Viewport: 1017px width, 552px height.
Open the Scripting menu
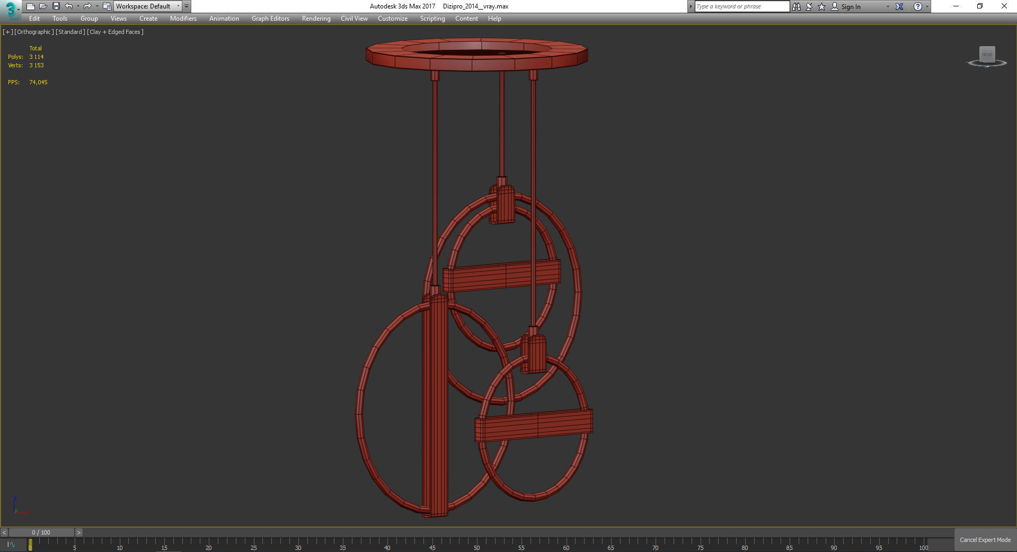tap(432, 19)
